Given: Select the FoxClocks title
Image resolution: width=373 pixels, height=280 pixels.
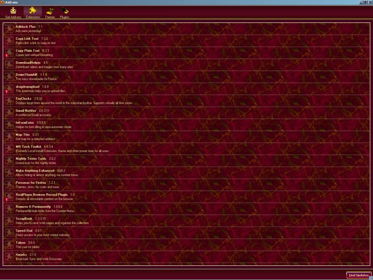Looking at the screenshot, I should coord(24,99).
